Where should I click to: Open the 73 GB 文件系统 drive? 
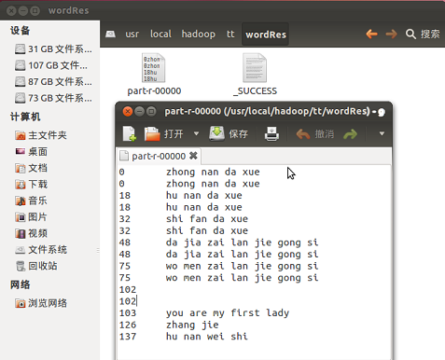click(x=53, y=98)
